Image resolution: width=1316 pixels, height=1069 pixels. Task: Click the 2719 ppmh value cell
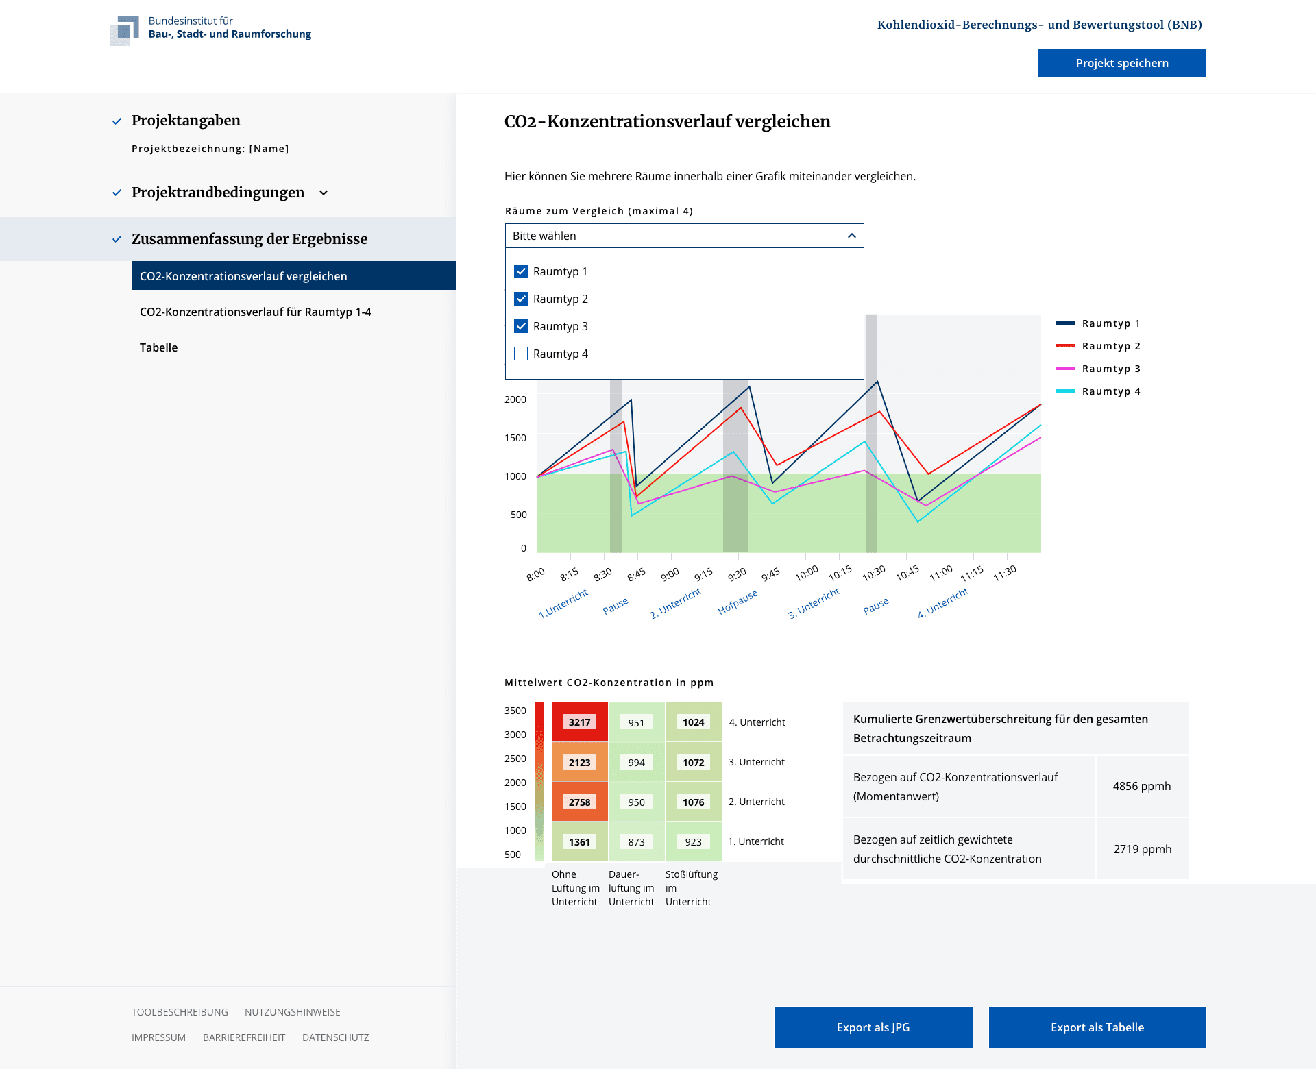[1142, 849]
